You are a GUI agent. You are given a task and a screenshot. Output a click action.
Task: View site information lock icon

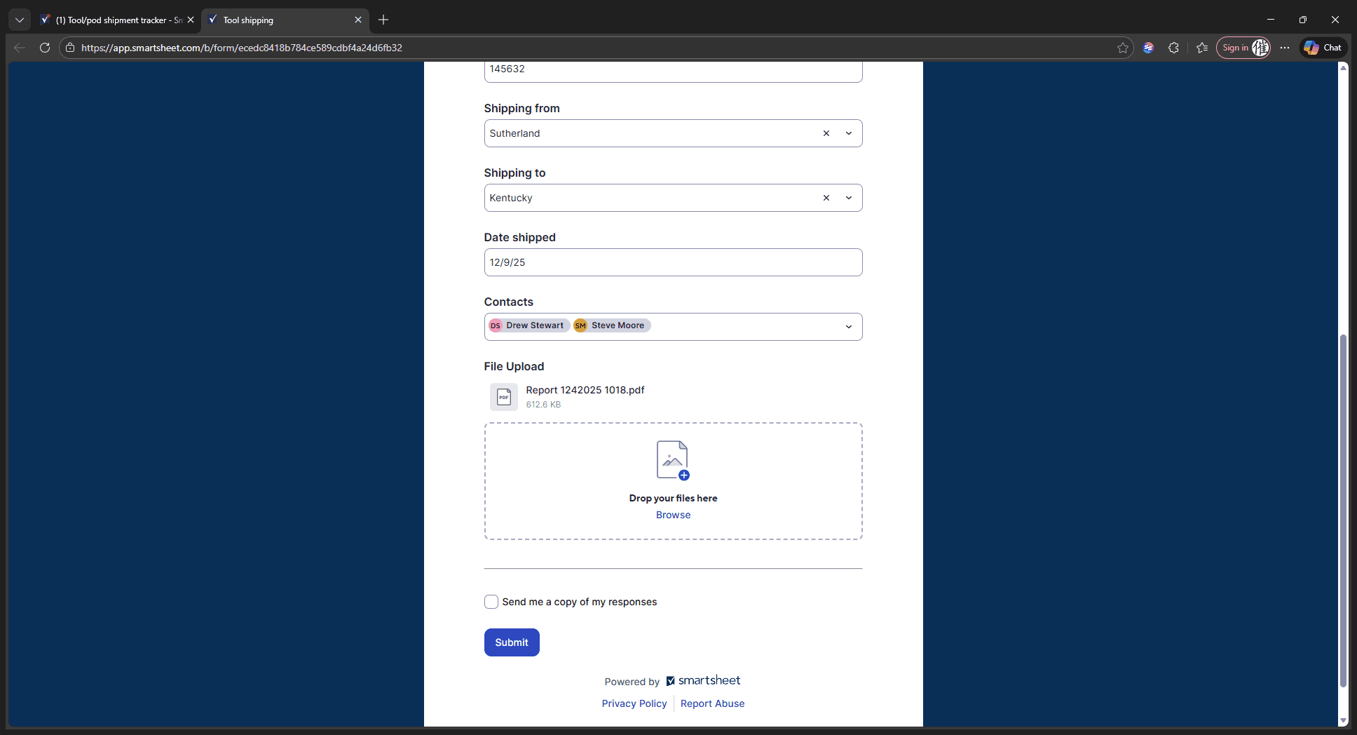point(70,48)
